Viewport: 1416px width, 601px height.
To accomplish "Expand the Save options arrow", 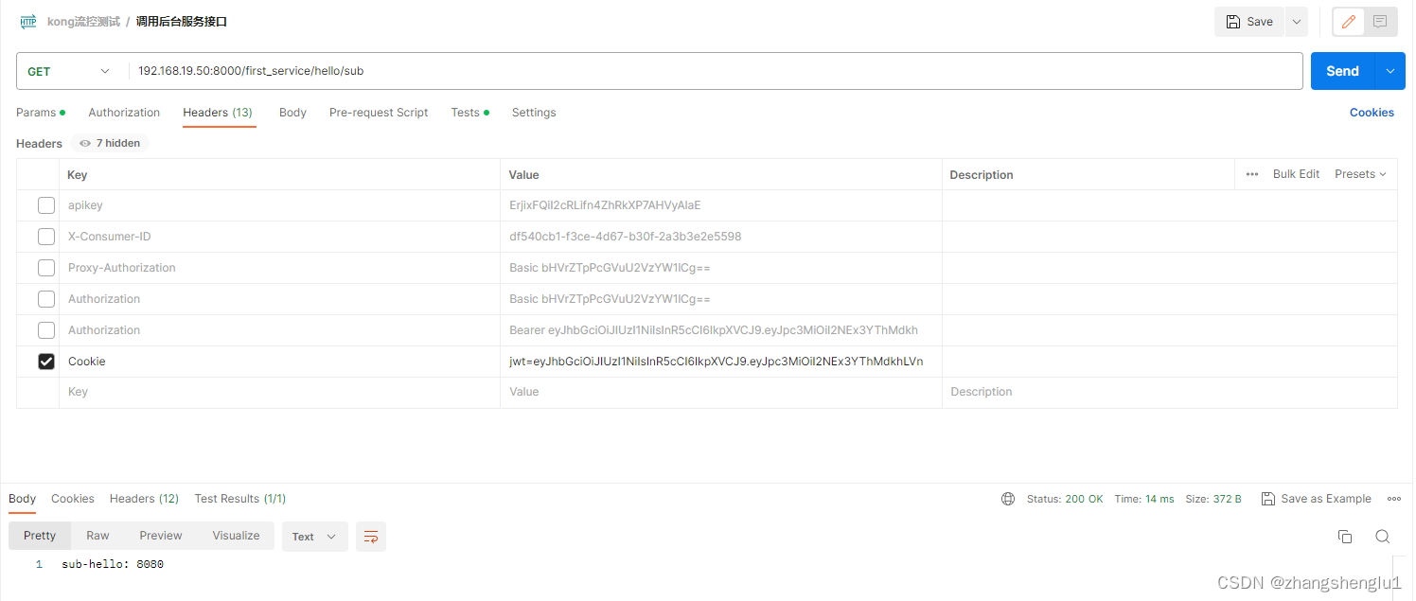I will (1297, 22).
